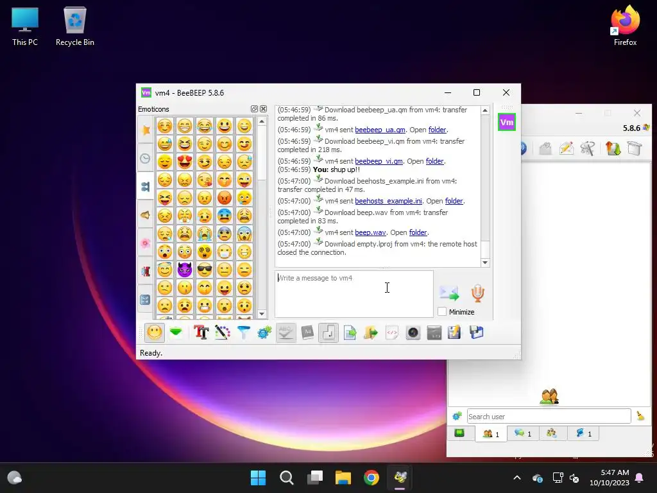Open the font color pencil tool
657x493 pixels.
tap(223, 333)
